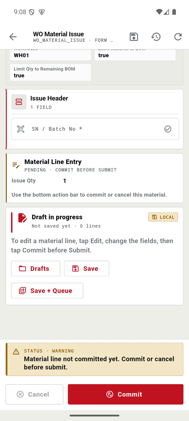Click the Save draft button
The width and height of the screenshot is (189, 421).
[x=87, y=269]
